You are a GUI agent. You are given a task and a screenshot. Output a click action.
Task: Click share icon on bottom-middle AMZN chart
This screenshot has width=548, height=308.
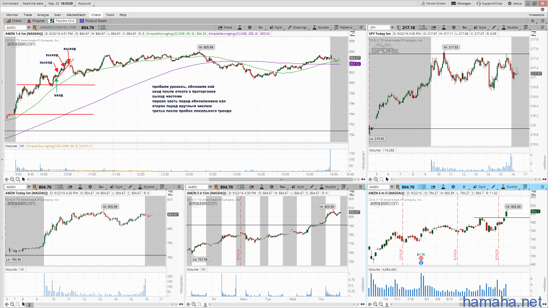[x=252, y=187]
